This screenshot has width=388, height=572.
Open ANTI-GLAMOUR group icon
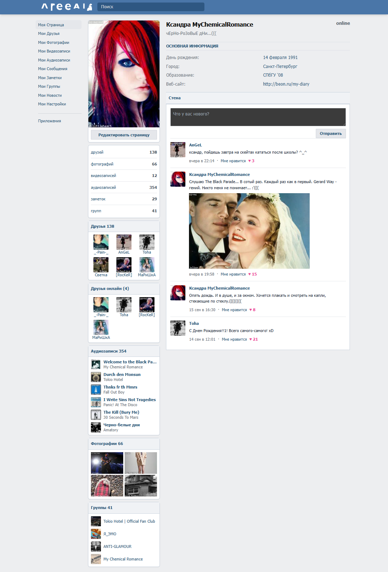pos(96,546)
